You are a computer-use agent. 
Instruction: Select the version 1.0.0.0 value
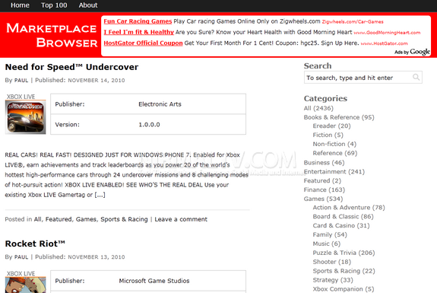[149, 125]
